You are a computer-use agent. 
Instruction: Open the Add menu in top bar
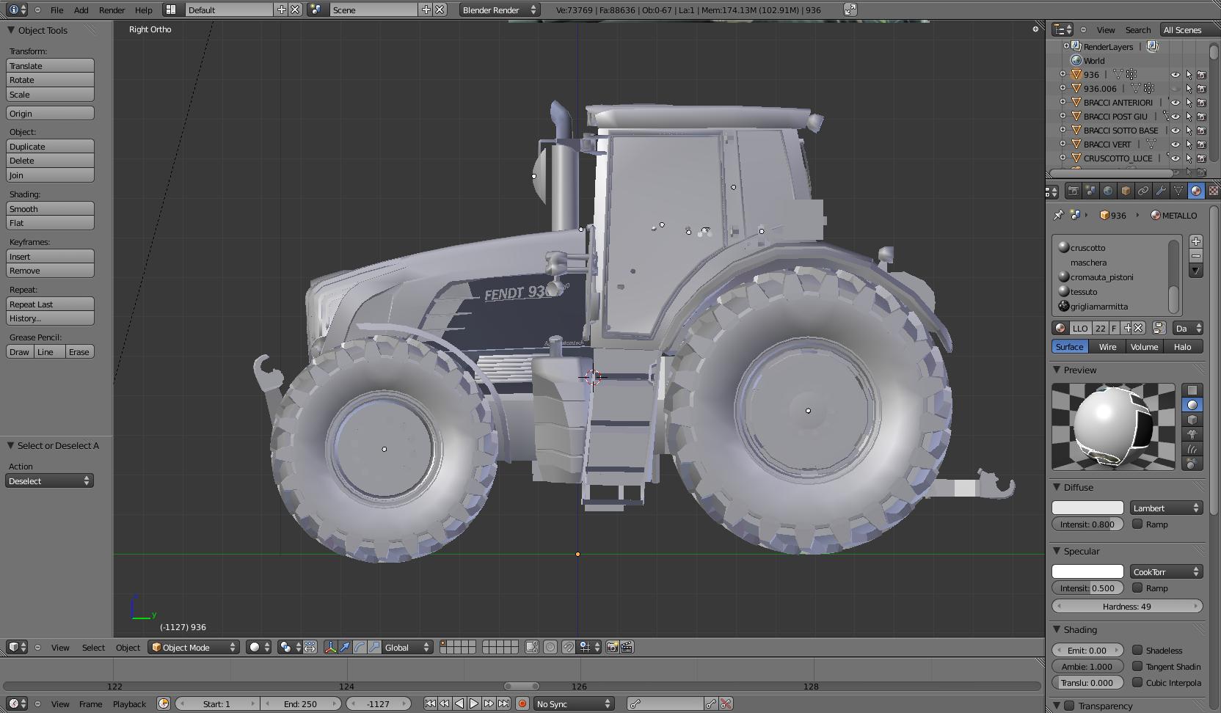tap(81, 10)
